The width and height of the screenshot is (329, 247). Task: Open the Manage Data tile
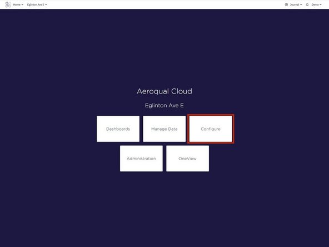point(164,129)
